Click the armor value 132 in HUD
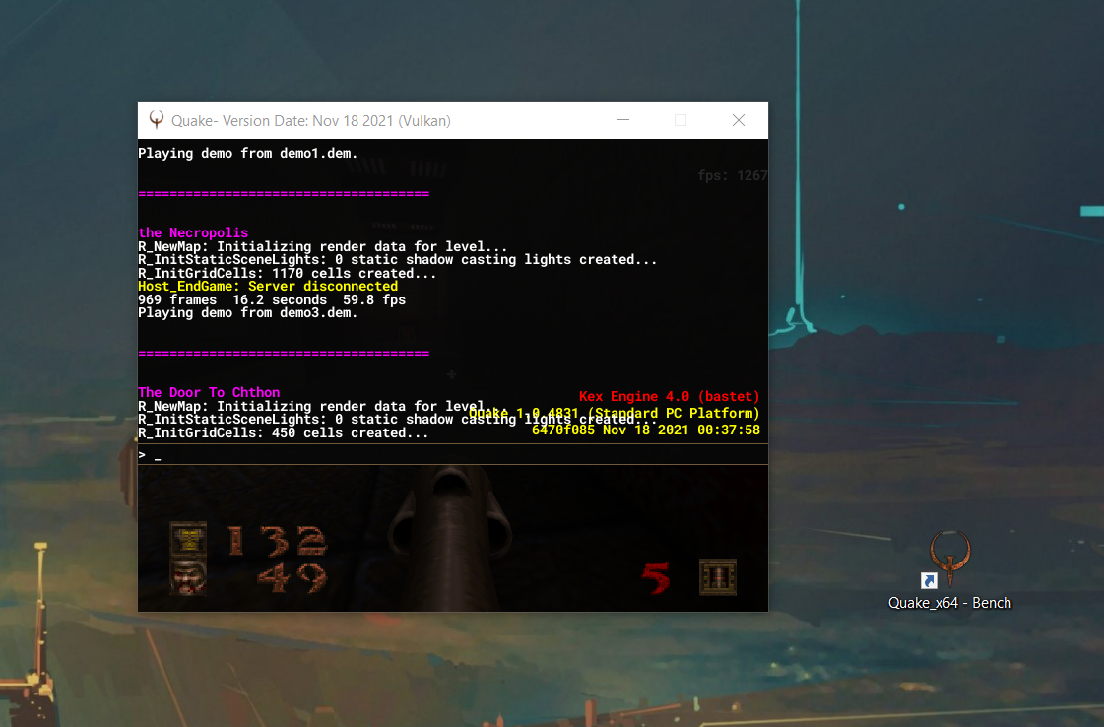 pyautogui.click(x=278, y=541)
